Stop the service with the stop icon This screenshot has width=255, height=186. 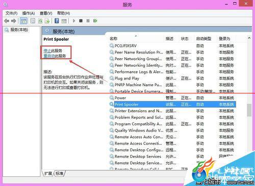coord(81,21)
